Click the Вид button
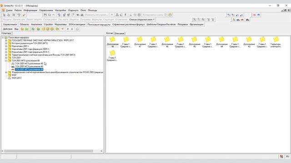This screenshot has width=291, height=163. point(16,29)
